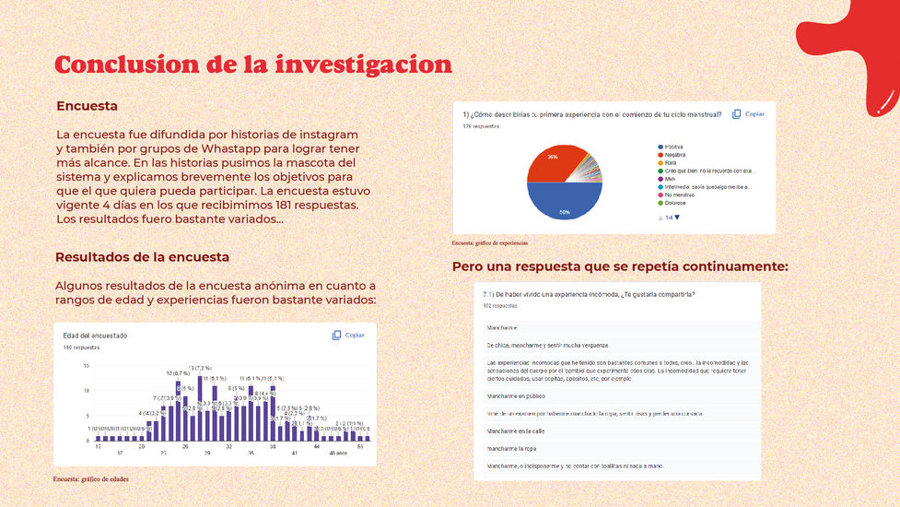Click the 'Encuesta' subheading
Image resolution: width=900 pixels, height=507 pixels.
tap(87, 106)
